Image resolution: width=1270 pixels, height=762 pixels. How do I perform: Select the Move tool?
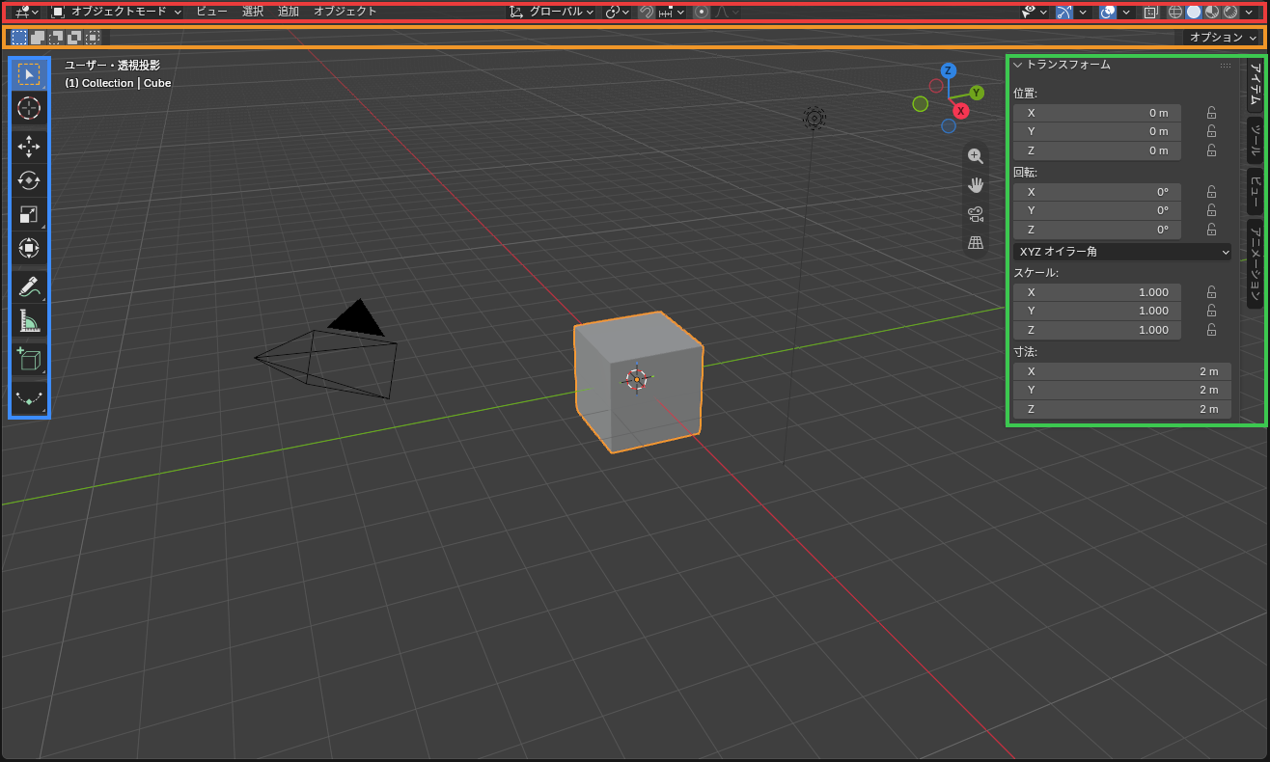pyautogui.click(x=29, y=146)
